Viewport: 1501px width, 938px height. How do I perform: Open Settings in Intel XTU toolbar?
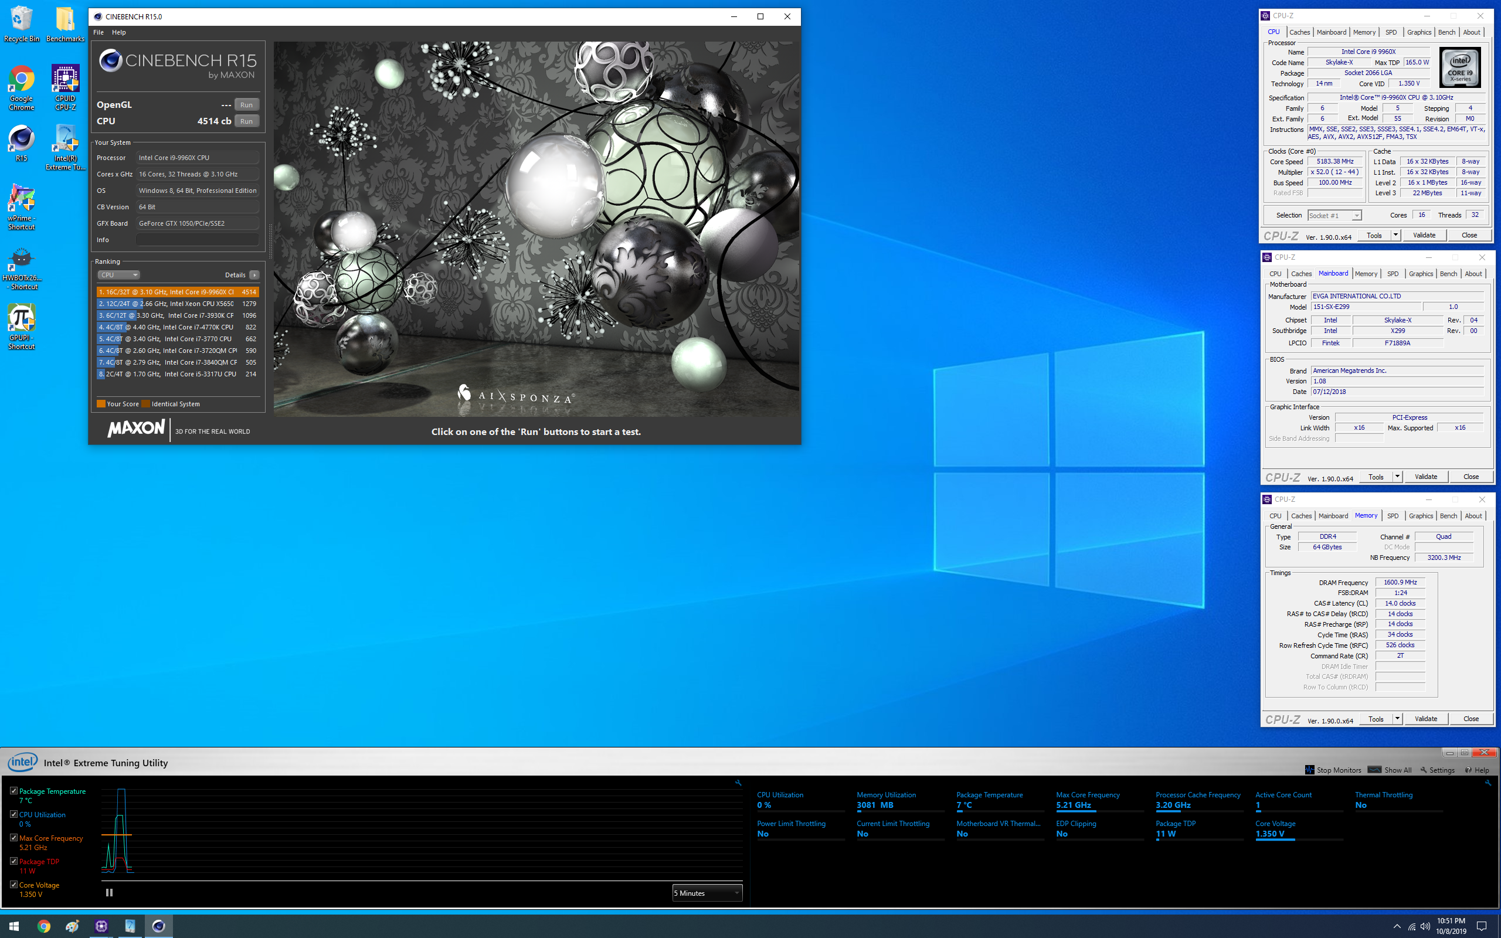(1437, 770)
